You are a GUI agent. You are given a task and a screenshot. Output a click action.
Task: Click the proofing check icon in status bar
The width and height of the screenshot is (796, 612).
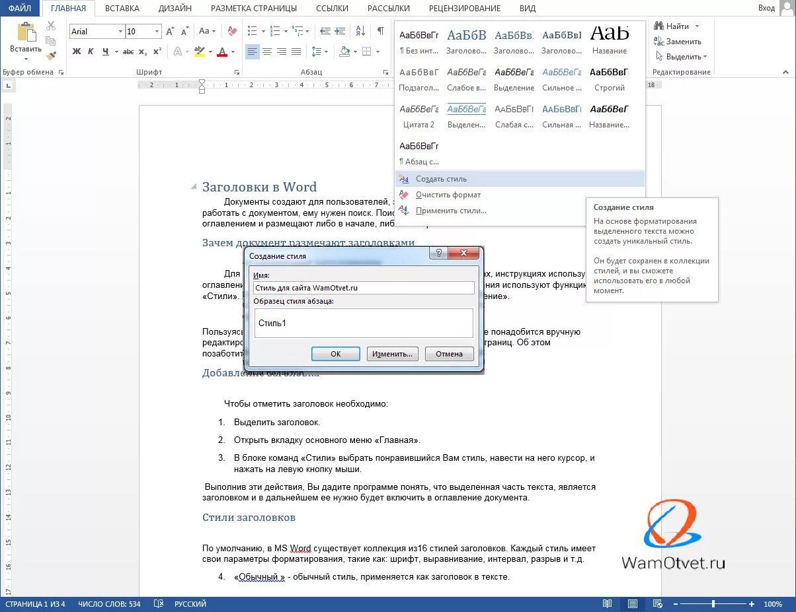[159, 604]
